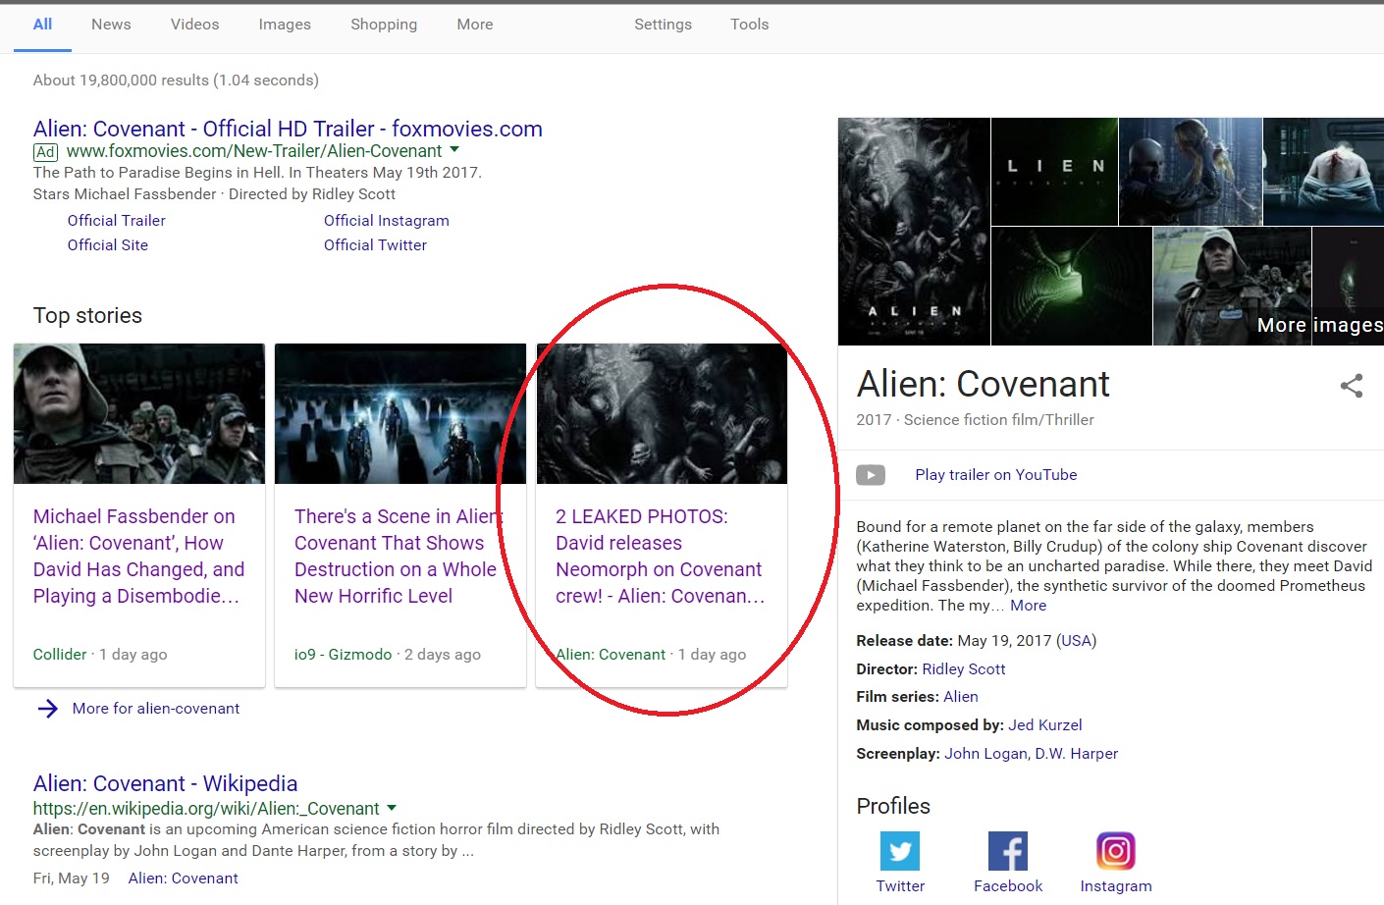Expand the film description with More link

coord(1028,606)
